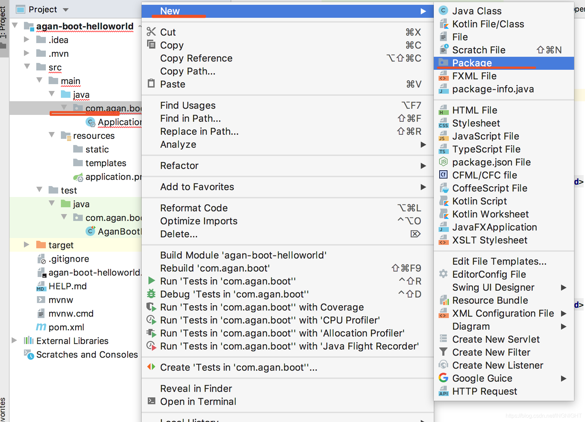Open the New submenu entry
The image size is (585, 422).
(287, 11)
